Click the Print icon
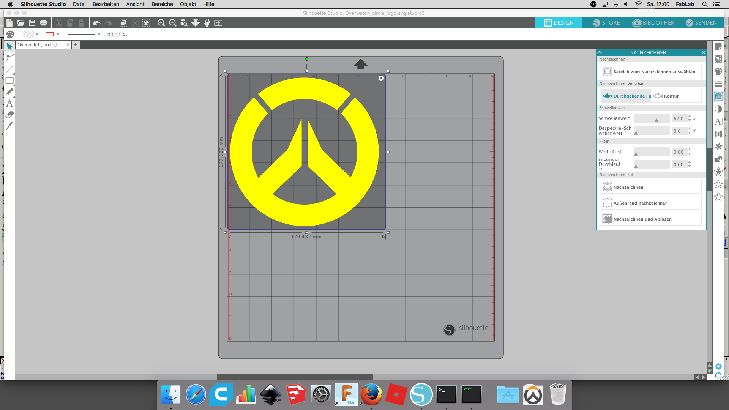The height and width of the screenshot is (410, 729). pos(44,23)
